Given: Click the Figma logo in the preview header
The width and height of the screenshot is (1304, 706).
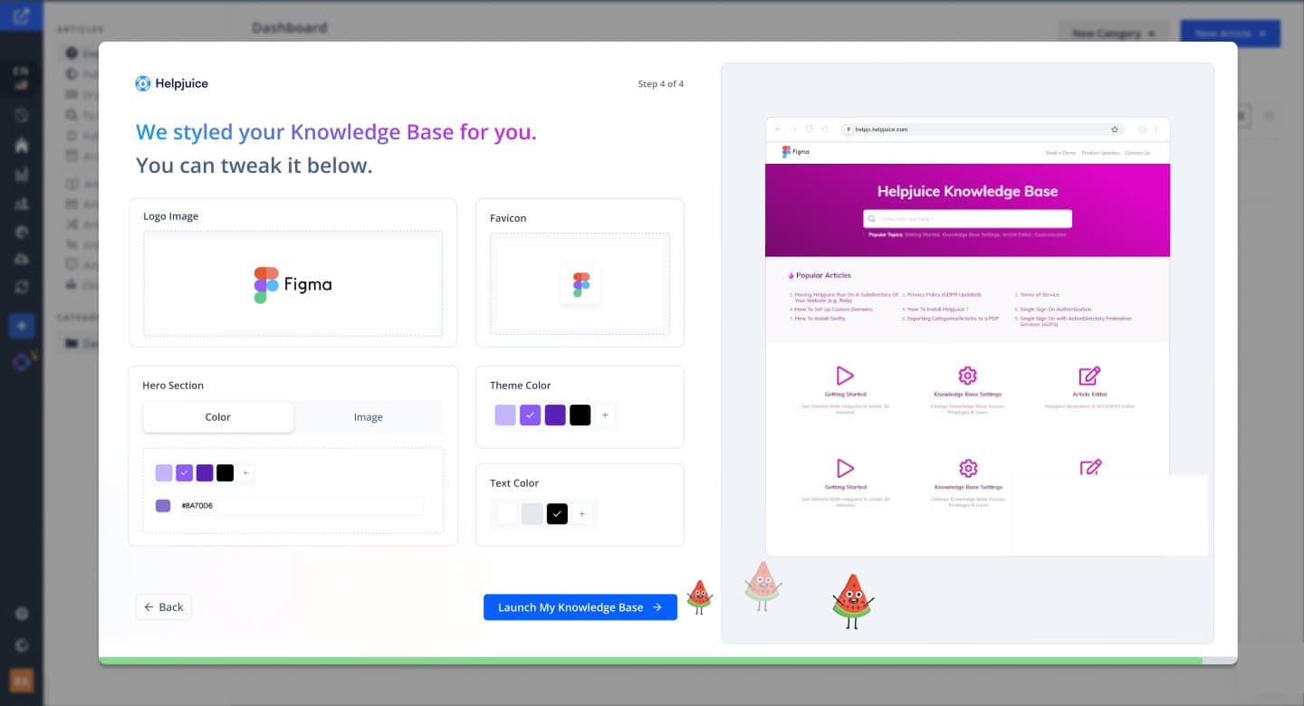Looking at the screenshot, I should click(x=795, y=152).
